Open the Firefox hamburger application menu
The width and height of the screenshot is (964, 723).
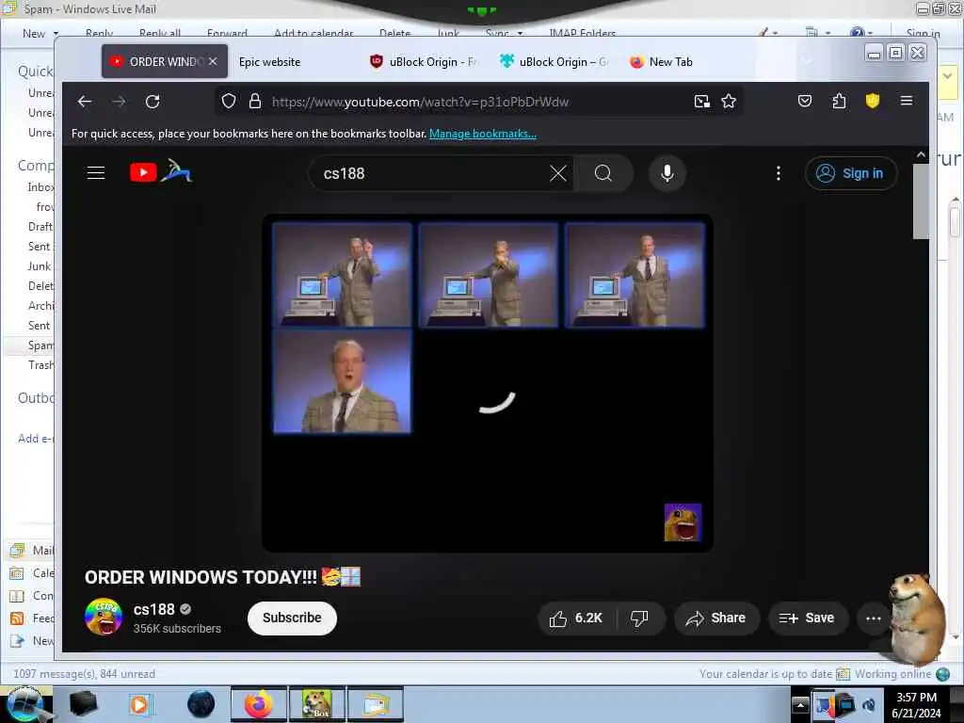coord(907,101)
